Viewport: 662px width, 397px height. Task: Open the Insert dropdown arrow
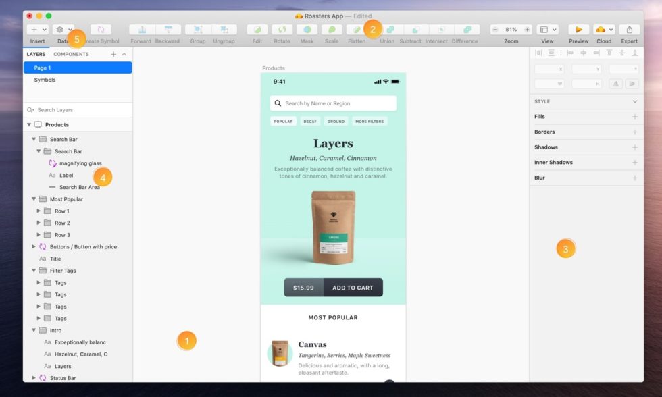pos(45,30)
